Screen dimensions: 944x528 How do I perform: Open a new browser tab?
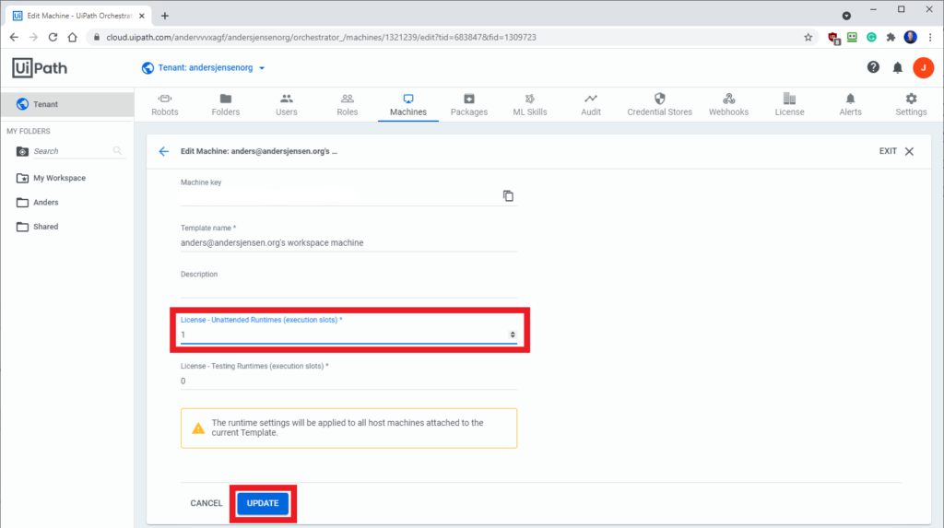164,16
